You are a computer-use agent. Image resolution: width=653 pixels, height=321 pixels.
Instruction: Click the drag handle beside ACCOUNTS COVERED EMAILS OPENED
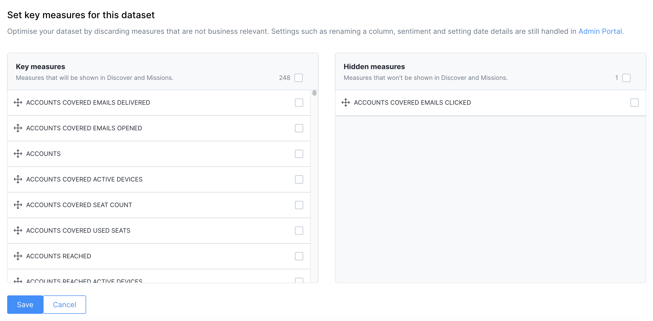coord(18,128)
